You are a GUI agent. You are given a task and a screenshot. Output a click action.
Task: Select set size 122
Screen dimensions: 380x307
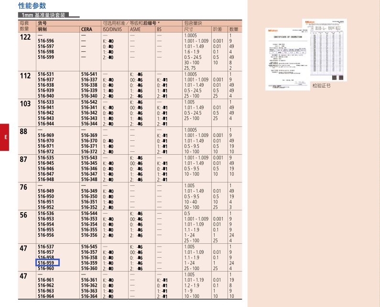tap(25, 37)
